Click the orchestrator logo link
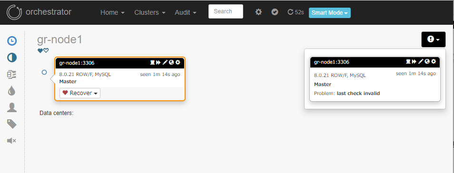 pos(39,12)
